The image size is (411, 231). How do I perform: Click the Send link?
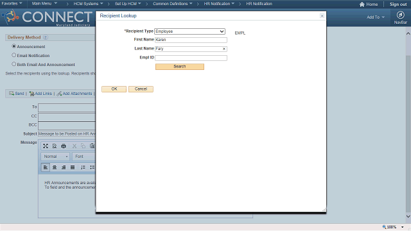click(19, 94)
